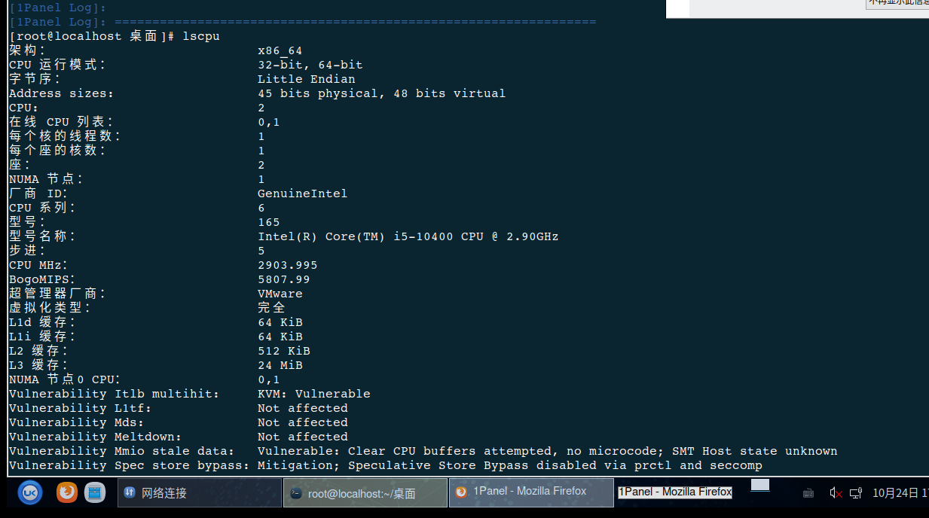This screenshot has width=929, height=518.
Task: Click the VMware hypervisor vendor value
Action: (280, 294)
